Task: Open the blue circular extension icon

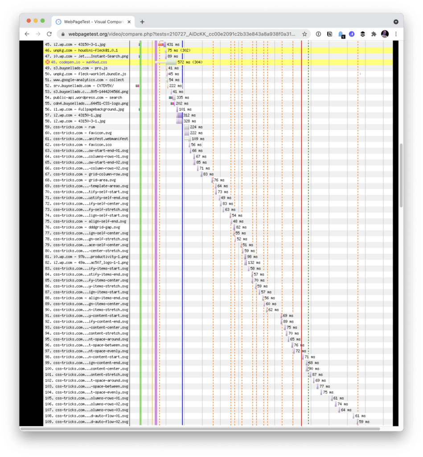Action: click(x=352, y=34)
